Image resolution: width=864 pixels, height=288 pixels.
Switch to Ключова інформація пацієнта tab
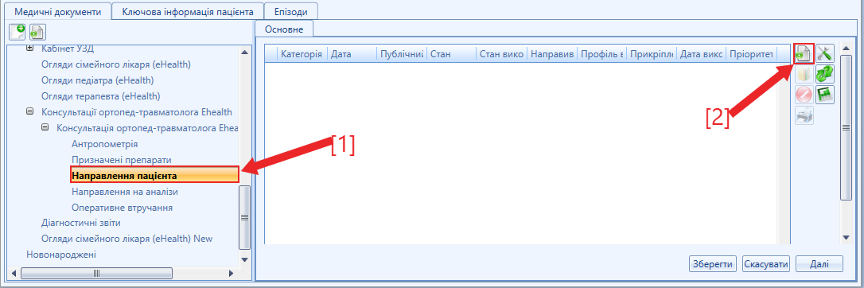pos(187,12)
